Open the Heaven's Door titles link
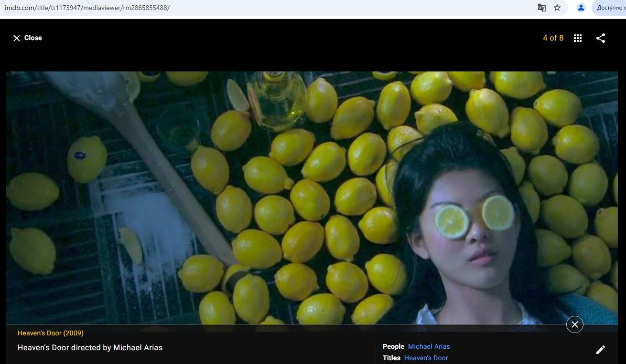Screen dimensions: 626x364 426,358
